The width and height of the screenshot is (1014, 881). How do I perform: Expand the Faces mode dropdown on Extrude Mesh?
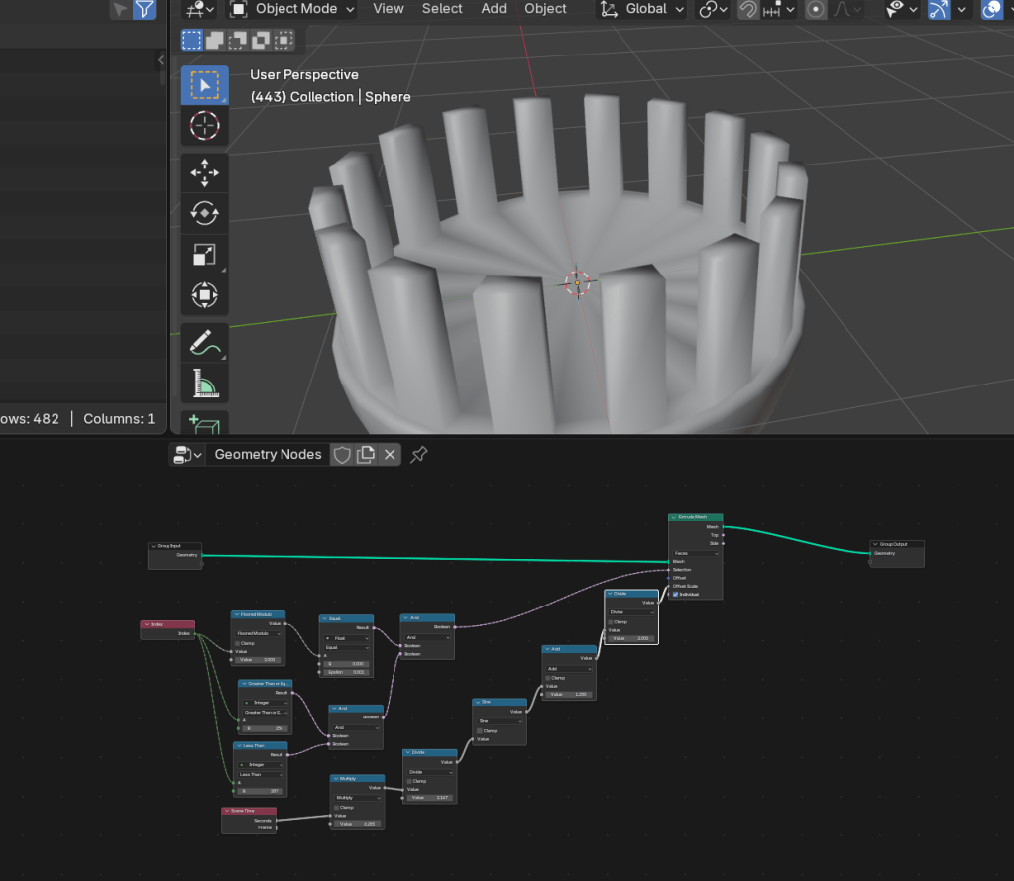click(x=695, y=553)
